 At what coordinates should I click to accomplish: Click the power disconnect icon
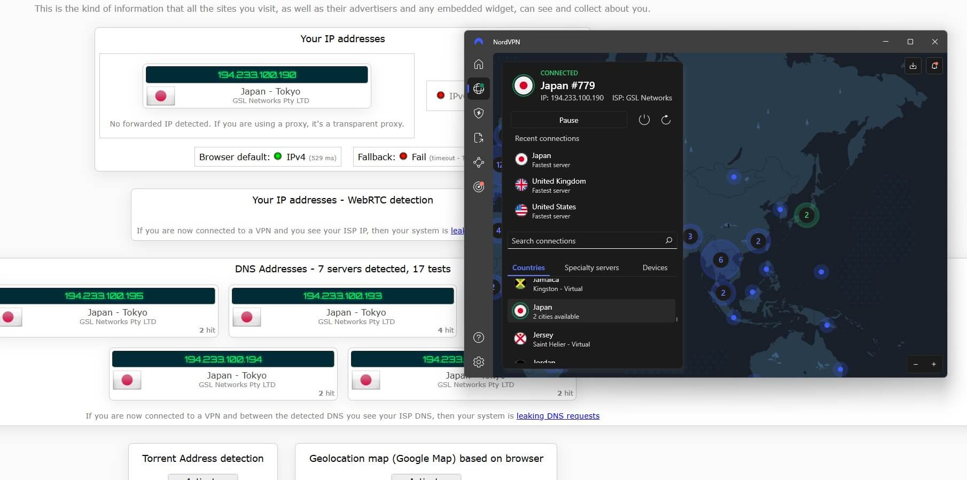[644, 120]
